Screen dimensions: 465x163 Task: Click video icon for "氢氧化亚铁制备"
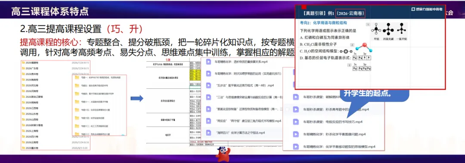click(208, 109)
